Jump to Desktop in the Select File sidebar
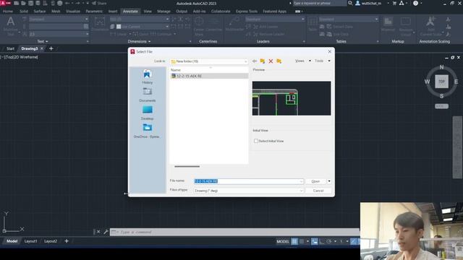The image size is (463, 260). 147,113
